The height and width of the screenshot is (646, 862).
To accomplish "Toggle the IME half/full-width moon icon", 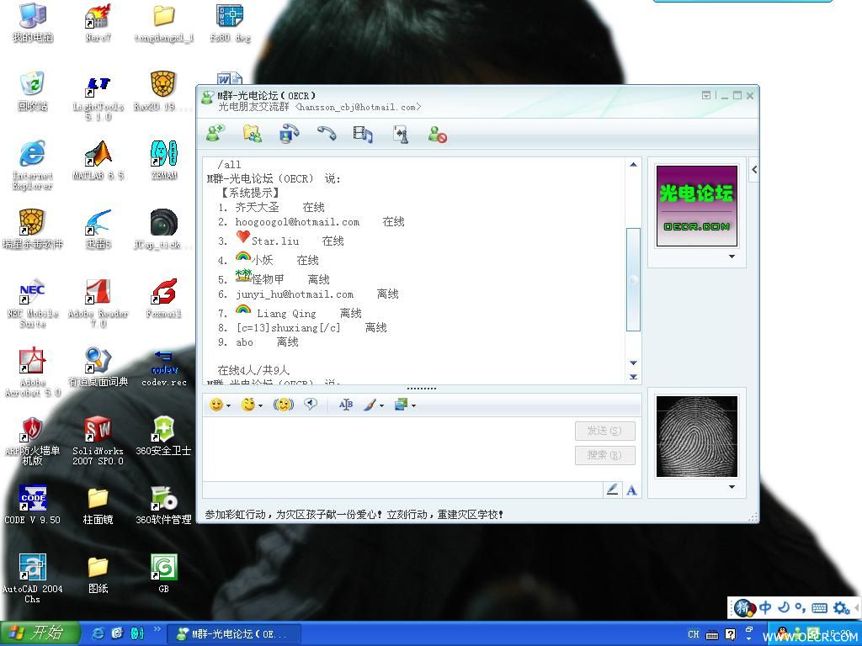I will coord(784,607).
